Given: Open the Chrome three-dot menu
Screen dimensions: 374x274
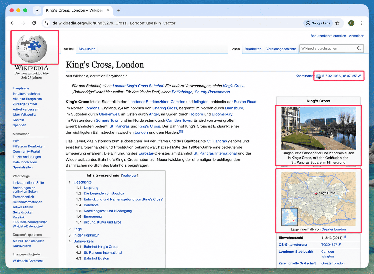Looking at the screenshot, I should [362, 23].
